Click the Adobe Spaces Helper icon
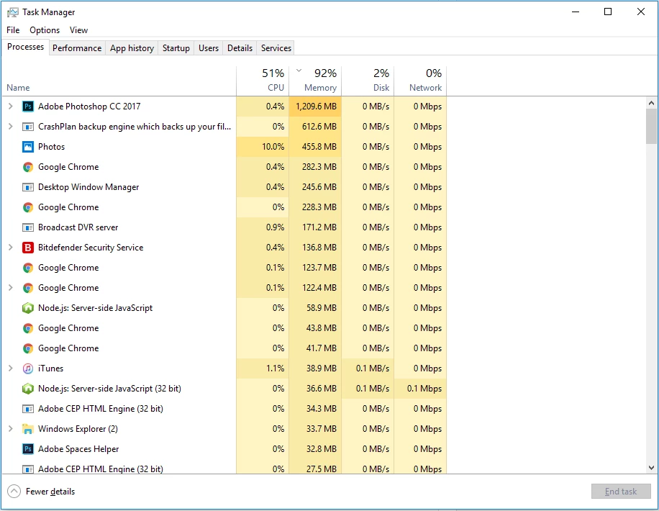Viewport: 659px width, 511px height. 28,449
